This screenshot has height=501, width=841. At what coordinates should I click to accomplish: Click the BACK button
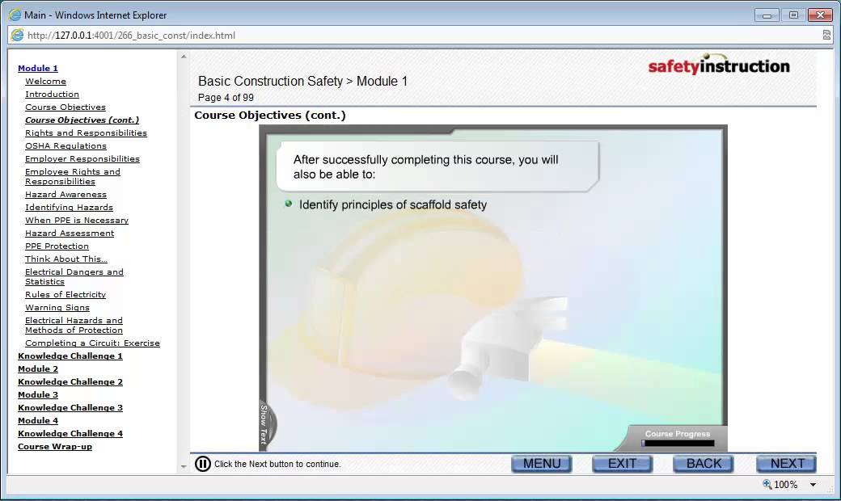704,464
